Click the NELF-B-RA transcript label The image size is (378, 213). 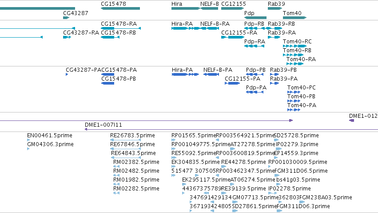tap(215, 24)
